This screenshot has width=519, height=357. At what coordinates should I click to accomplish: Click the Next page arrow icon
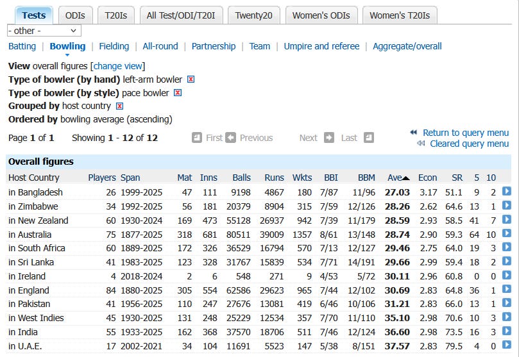click(329, 138)
